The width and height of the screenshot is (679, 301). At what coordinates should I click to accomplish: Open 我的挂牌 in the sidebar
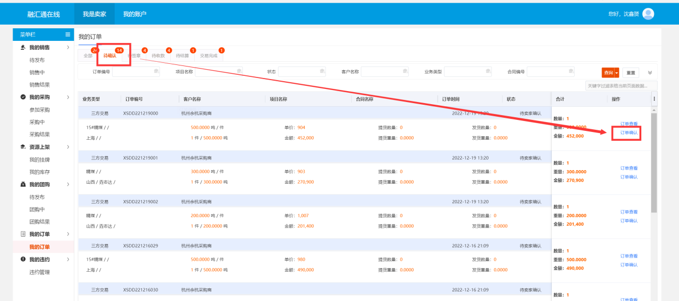point(40,160)
